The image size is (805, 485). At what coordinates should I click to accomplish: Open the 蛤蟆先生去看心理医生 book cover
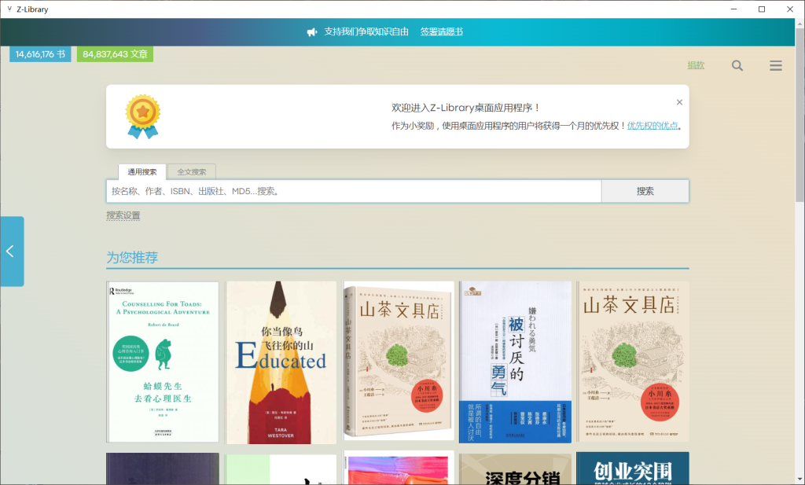point(162,362)
